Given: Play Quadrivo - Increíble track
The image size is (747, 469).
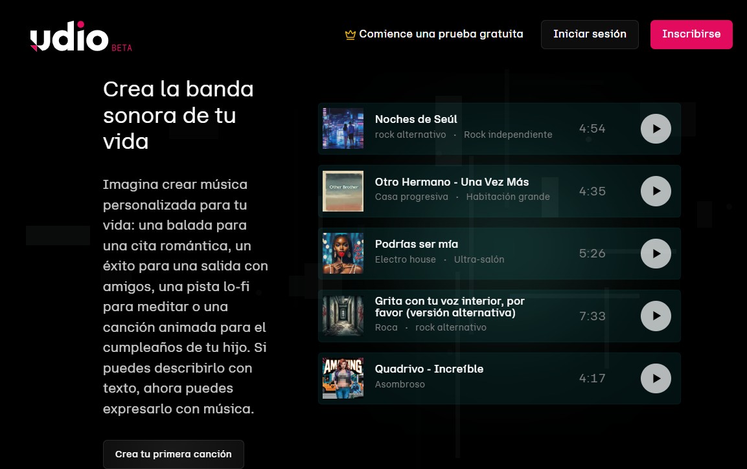Looking at the screenshot, I should click(656, 378).
